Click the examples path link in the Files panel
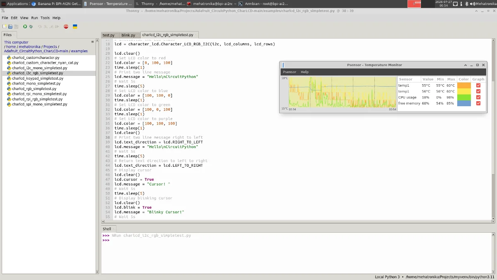 79,51
